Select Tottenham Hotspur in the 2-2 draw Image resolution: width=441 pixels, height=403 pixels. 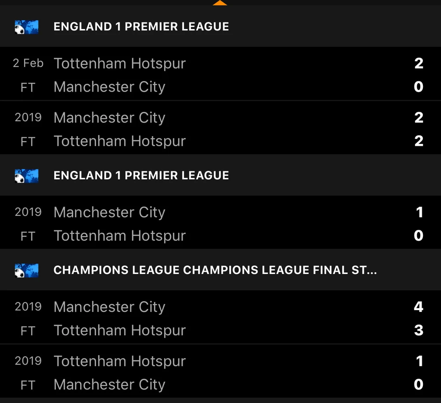coord(120,141)
